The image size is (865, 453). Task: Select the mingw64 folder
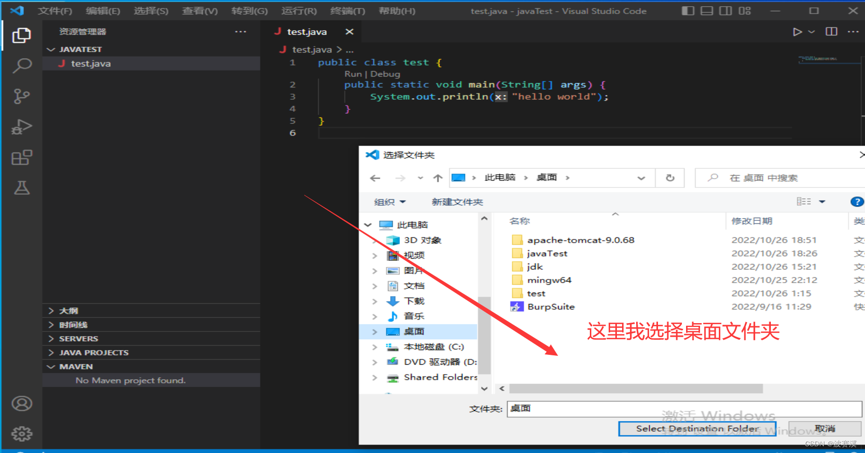[549, 280]
